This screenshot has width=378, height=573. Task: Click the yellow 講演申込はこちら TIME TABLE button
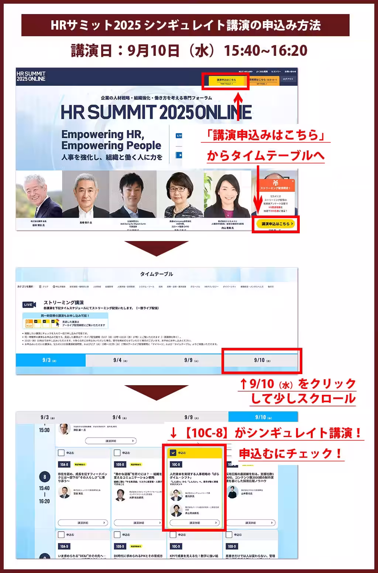(226, 81)
